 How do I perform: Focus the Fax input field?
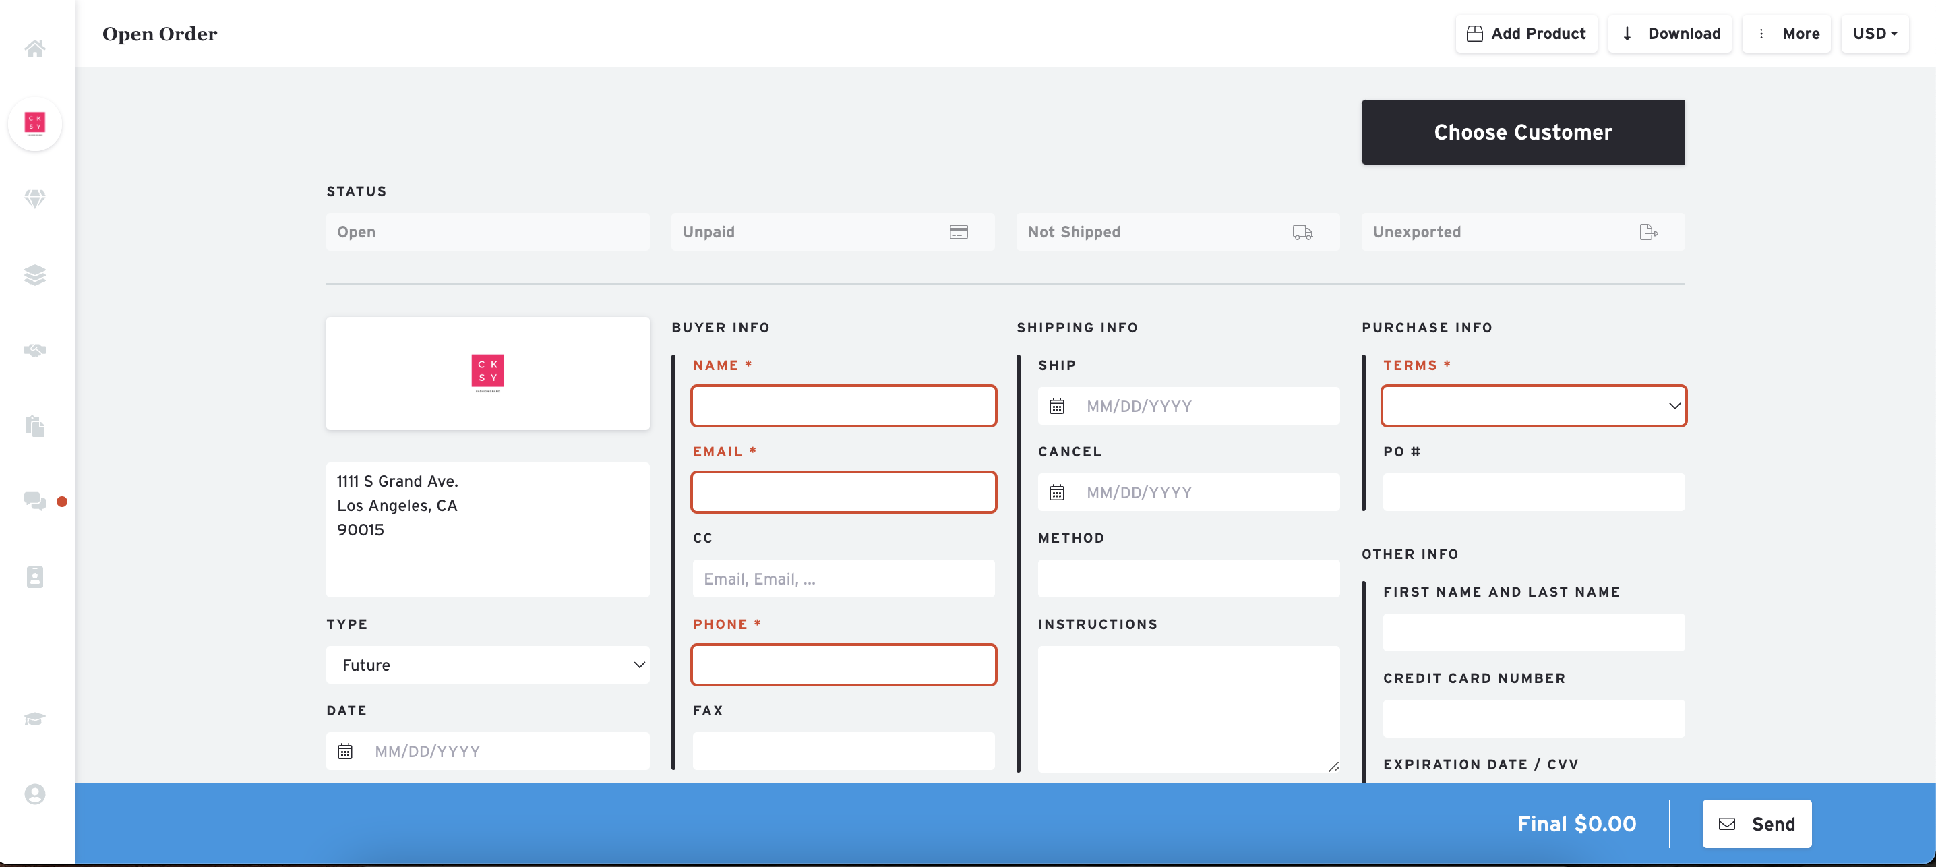pyautogui.click(x=843, y=751)
